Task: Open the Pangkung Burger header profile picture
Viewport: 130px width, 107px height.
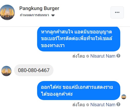Action: 7,12
